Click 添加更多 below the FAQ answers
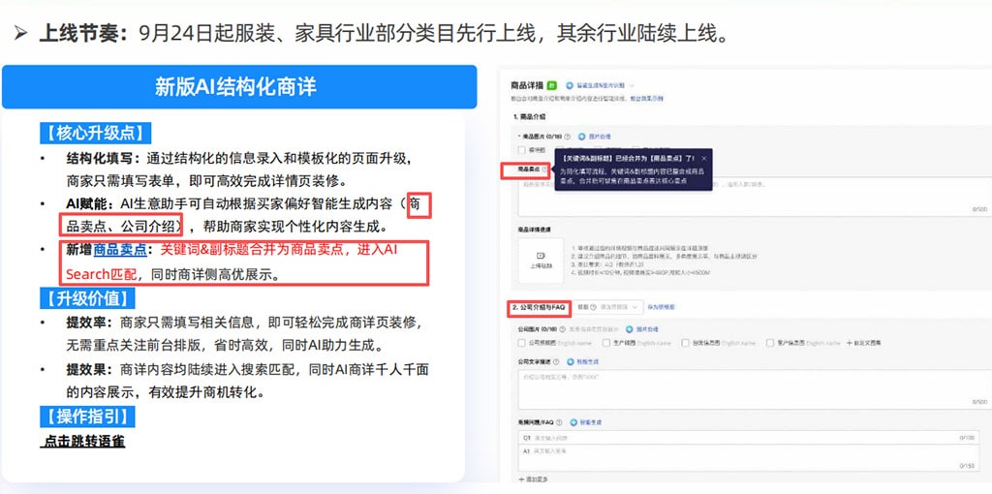The width and height of the screenshot is (992, 494). tap(534, 480)
